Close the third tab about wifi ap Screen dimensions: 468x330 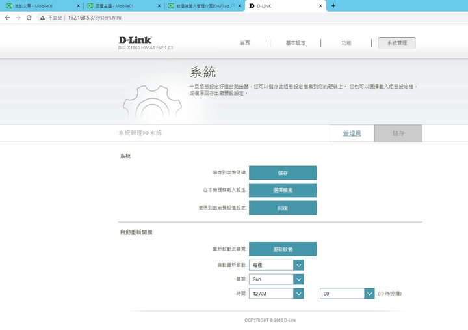coord(240,6)
